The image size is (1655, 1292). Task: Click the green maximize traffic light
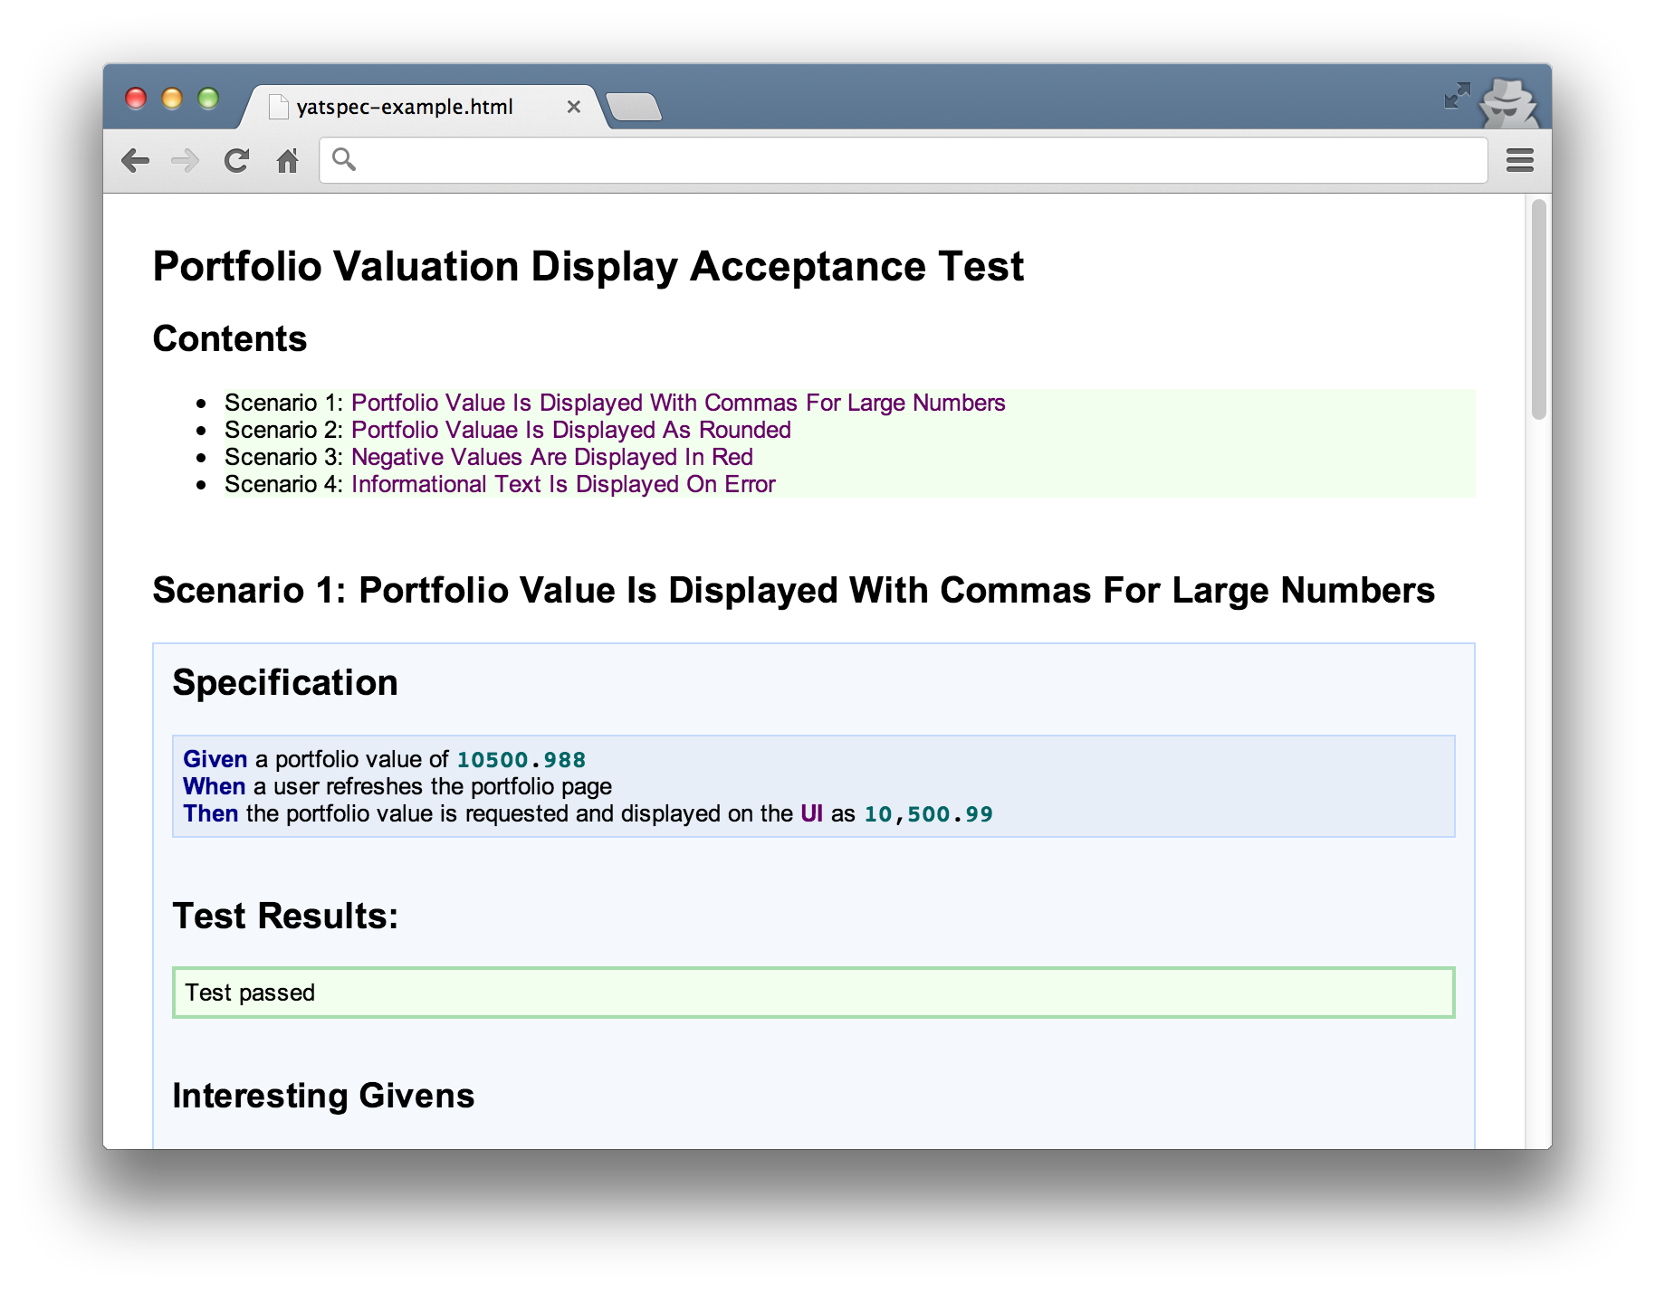pyautogui.click(x=209, y=99)
